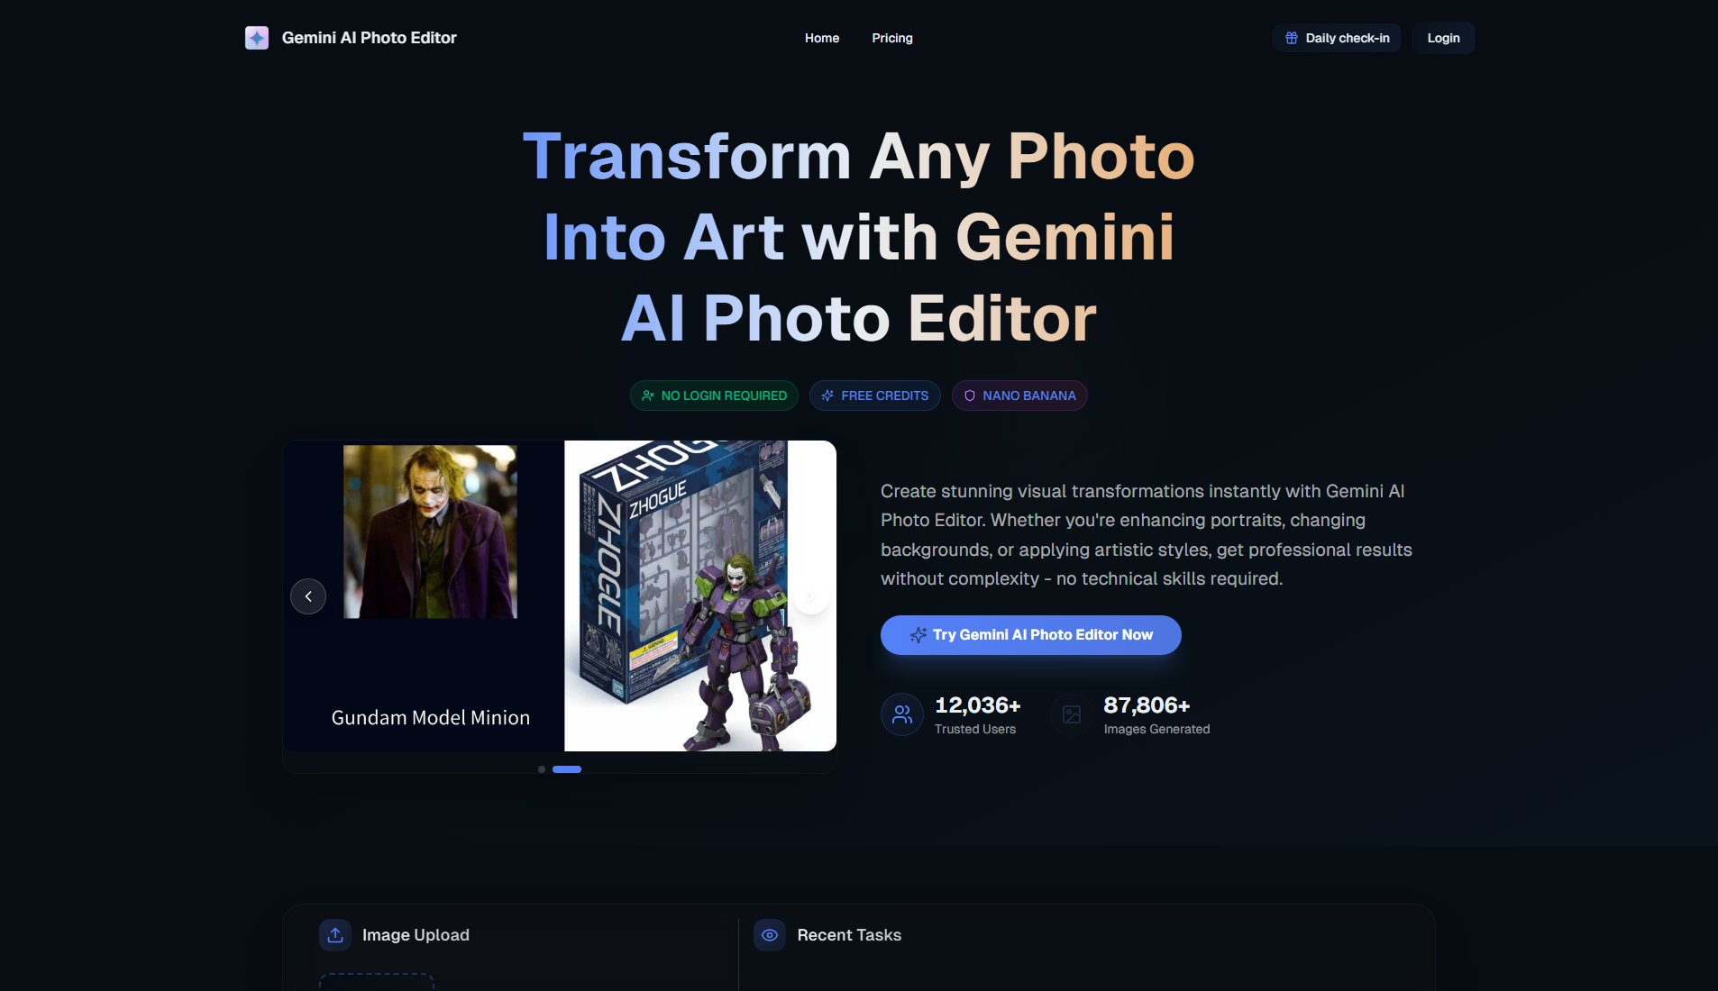Click the Gundam Model Minion caption
1718x991 pixels.
point(431,718)
